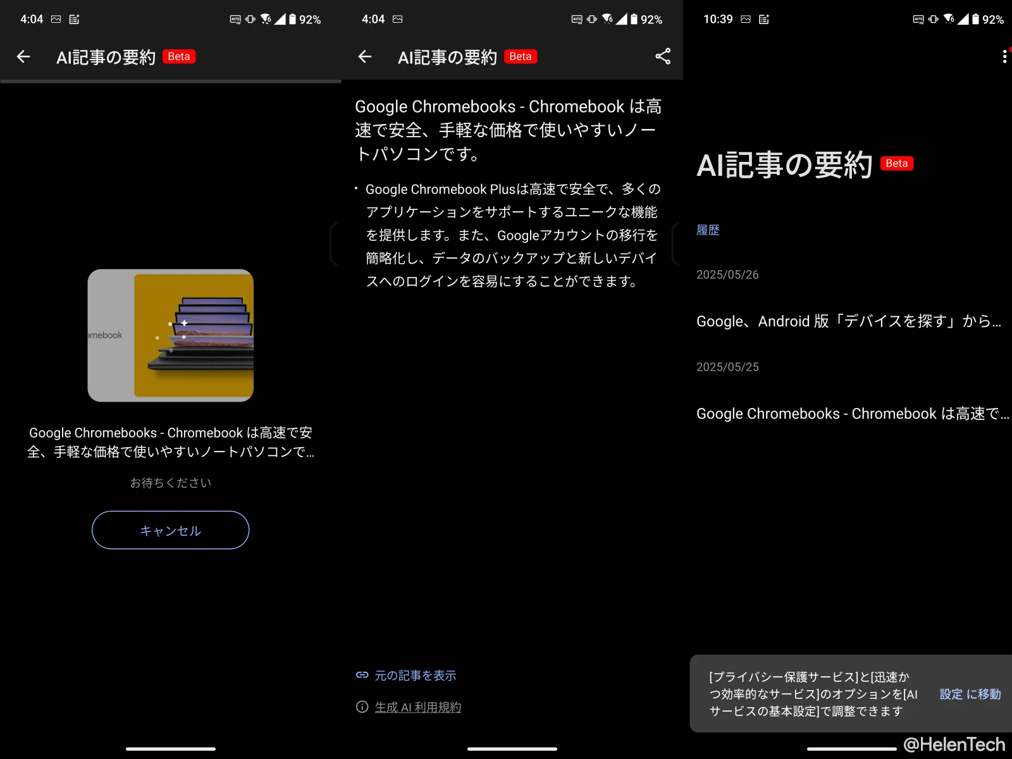Tap Wi-Fi icon in middle screen status bar
The height and width of the screenshot is (759, 1012).
(x=607, y=19)
